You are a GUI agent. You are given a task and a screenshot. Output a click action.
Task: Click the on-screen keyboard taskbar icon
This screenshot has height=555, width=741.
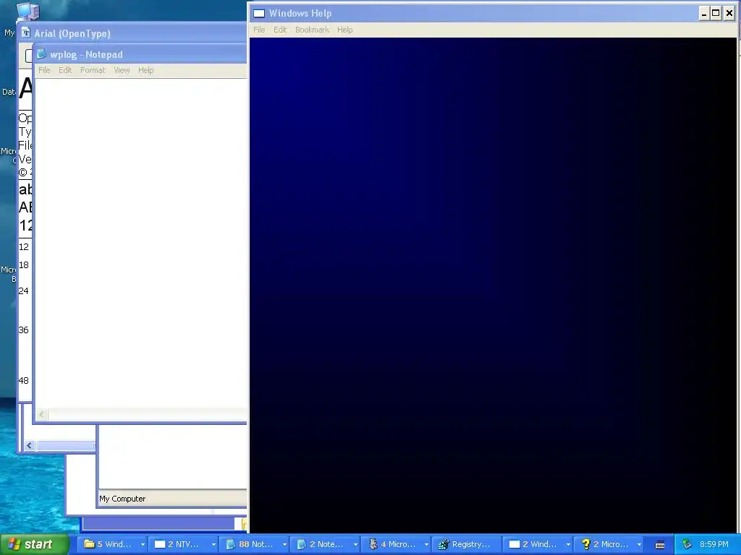pos(660,545)
